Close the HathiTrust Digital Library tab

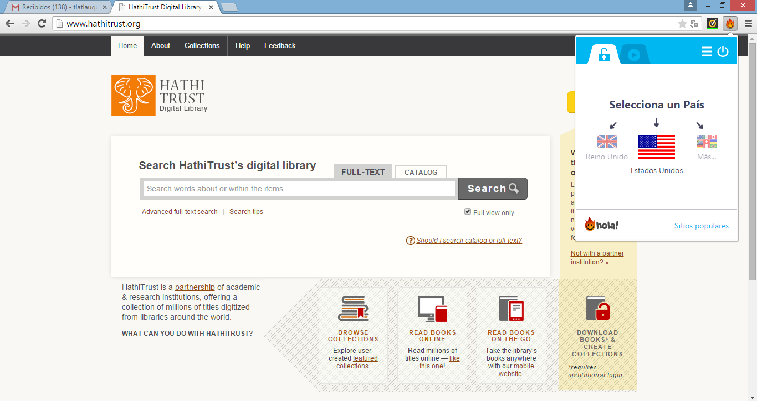coord(211,8)
